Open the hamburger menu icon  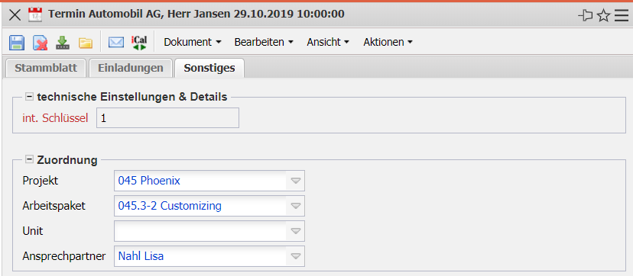622,16
